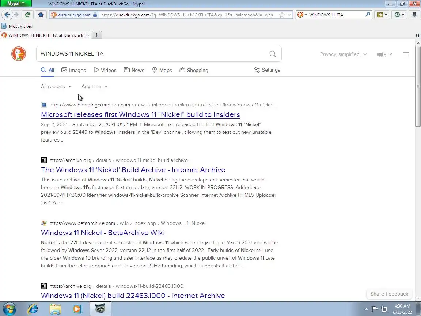
Task: Launch Internet Explorer from taskbar
Action: pos(33,309)
